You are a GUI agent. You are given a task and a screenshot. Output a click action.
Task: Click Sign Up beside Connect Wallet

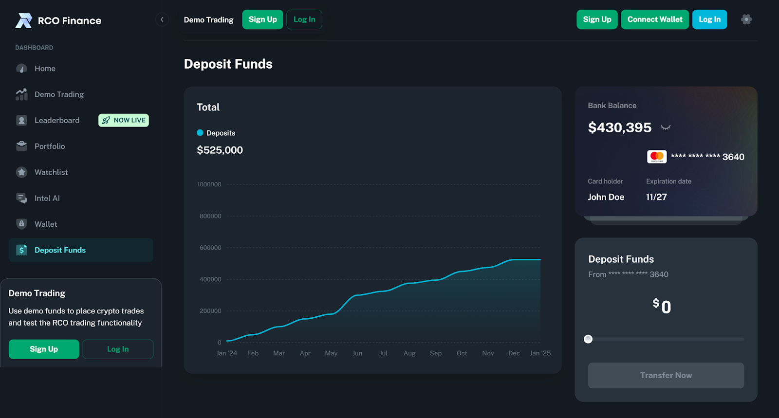click(597, 19)
